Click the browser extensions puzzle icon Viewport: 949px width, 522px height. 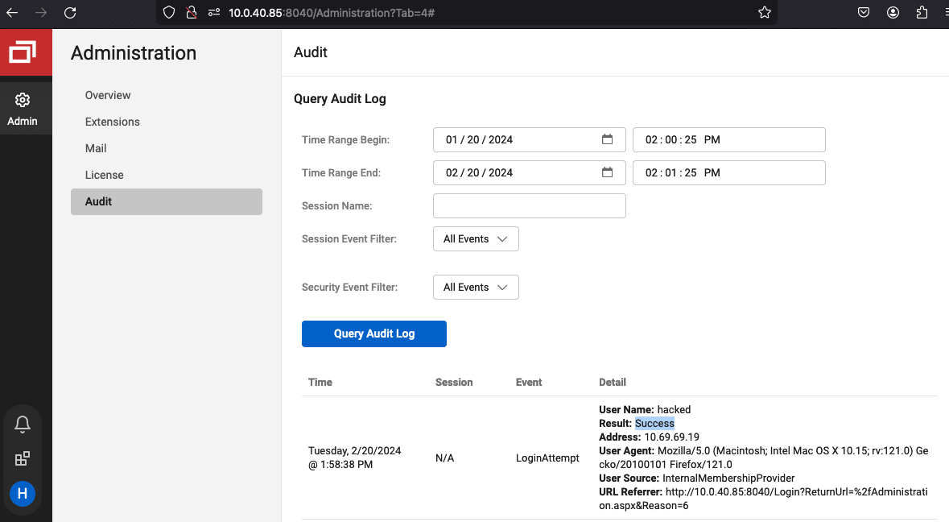click(922, 12)
